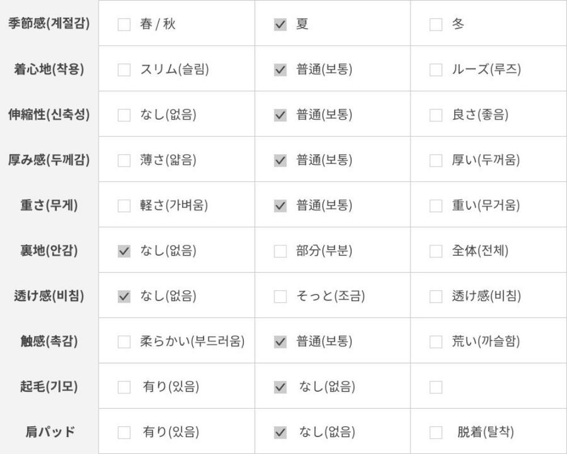Click the 肩パッド row header
This screenshot has height=454, width=567.
click(x=49, y=432)
